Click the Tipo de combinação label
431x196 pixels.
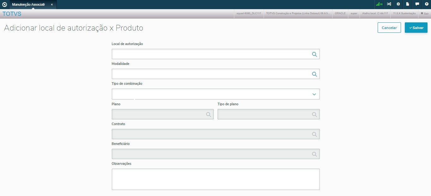pyautogui.click(x=127, y=84)
